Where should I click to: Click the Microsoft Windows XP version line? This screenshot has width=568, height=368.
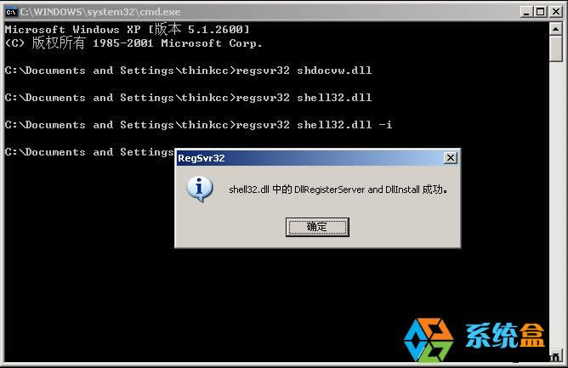point(128,30)
